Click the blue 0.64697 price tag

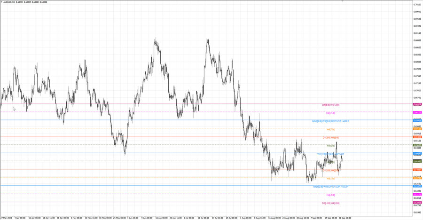pyautogui.click(x=417, y=154)
